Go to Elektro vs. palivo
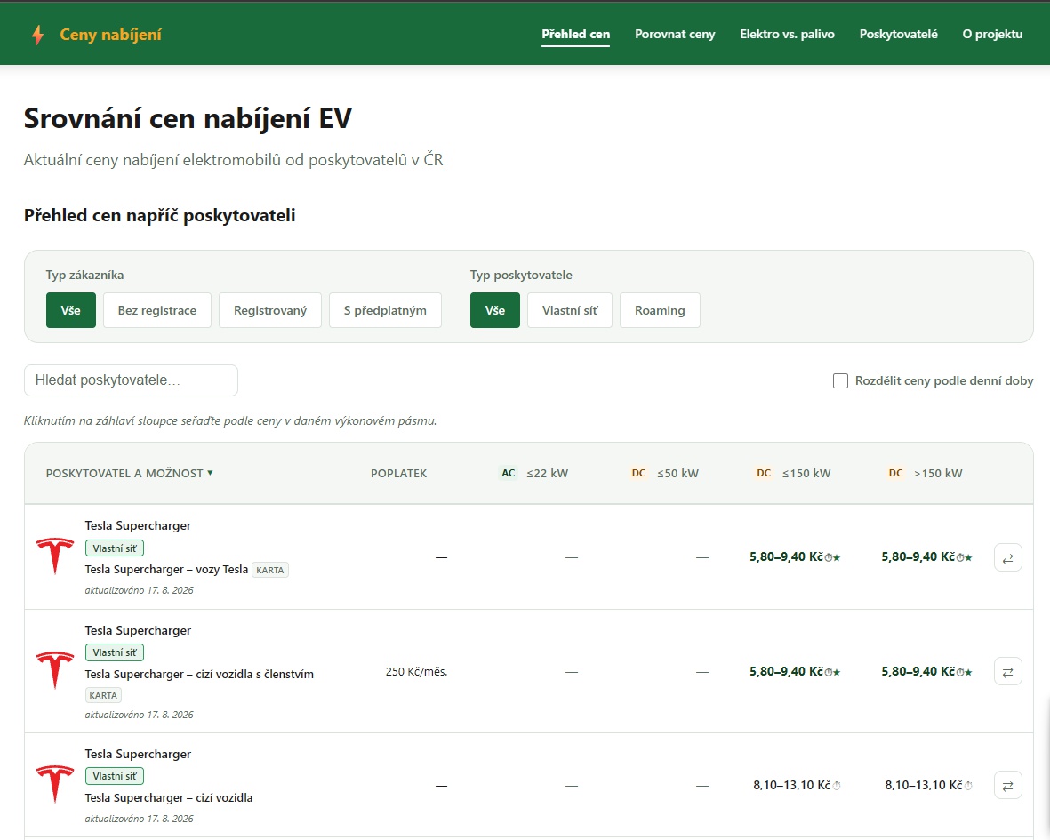1050x840 pixels. pos(787,34)
